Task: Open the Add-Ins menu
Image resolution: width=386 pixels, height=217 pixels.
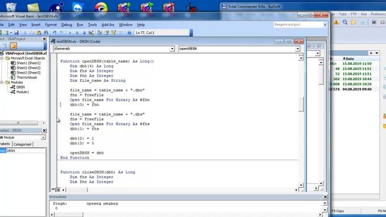Action: click(x=108, y=25)
